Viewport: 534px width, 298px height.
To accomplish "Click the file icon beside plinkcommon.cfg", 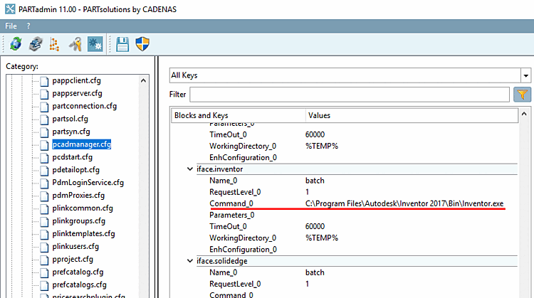I will (x=44, y=208).
